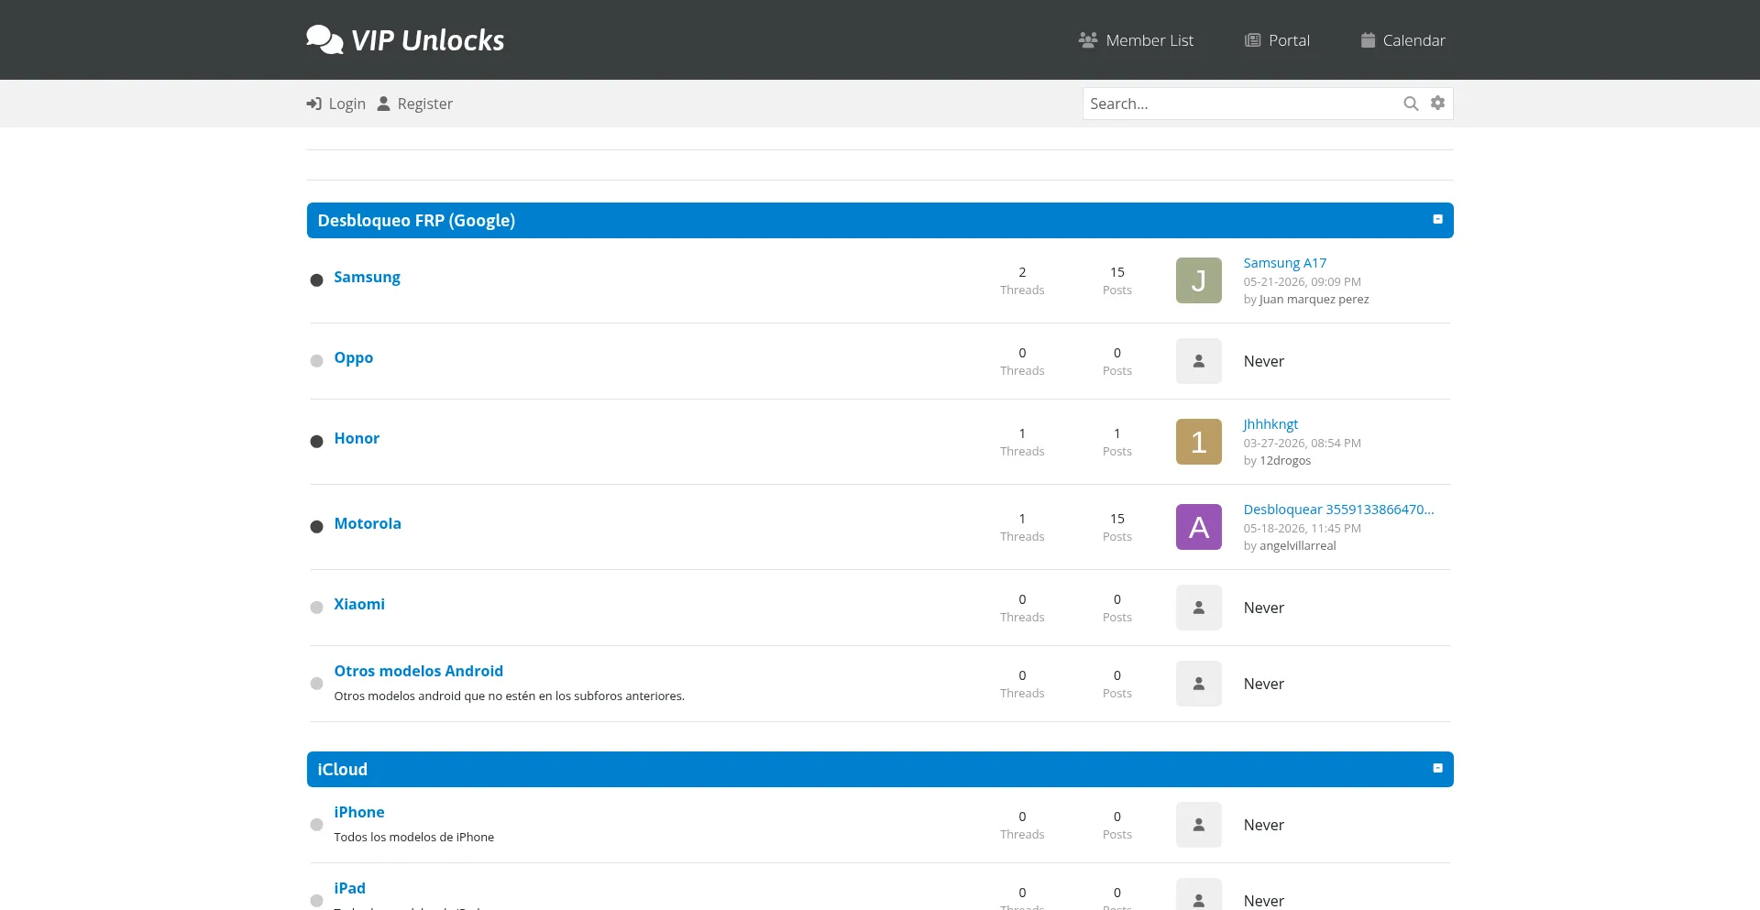Open the Samsung forum
This screenshot has width=1760, height=910.
[x=367, y=277]
